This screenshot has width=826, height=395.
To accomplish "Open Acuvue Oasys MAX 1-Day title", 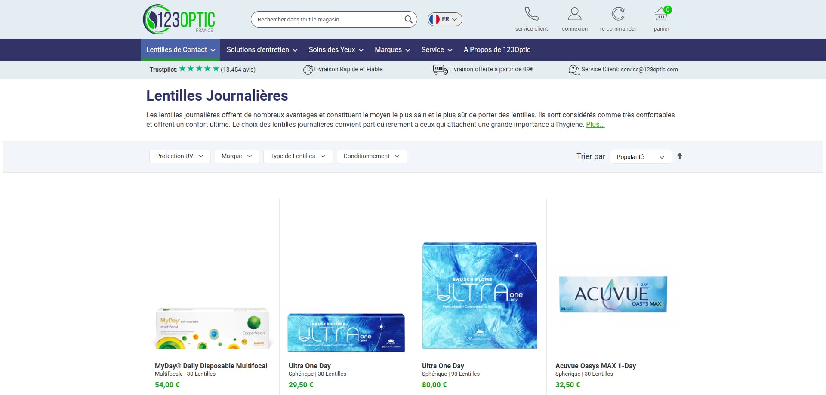I will 595,366.
